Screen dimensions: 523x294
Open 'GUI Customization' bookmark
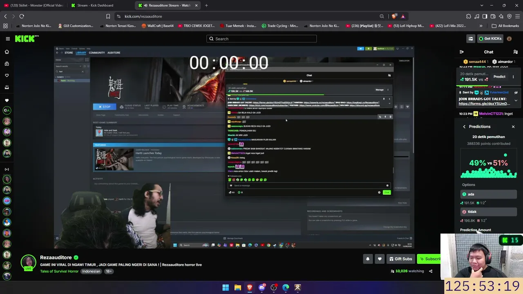pyautogui.click(x=76, y=26)
